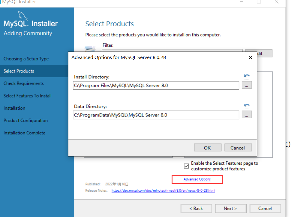This screenshot has height=217, width=291.
Task: Select the Installation step in sidebar
Action: 14,108
